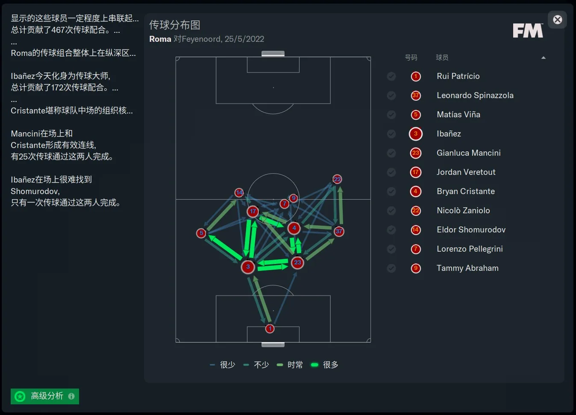This screenshot has height=415, width=576.
Task: Click Cristante's number 4 node on the pitch
Action: [294, 228]
